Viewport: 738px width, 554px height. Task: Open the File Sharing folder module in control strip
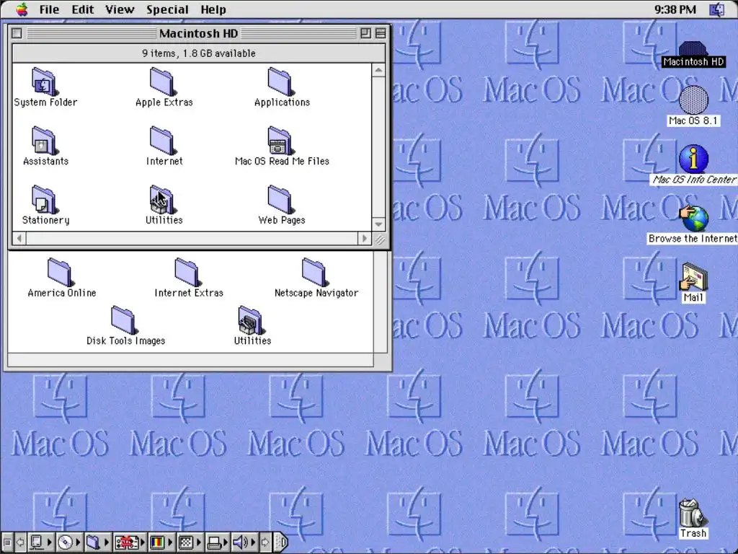pyautogui.click(x=98, y=542)
